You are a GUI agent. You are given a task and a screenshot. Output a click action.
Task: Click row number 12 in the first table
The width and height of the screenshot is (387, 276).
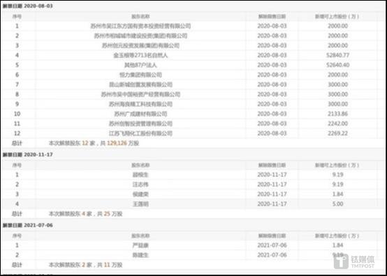[x=17, y=133]
